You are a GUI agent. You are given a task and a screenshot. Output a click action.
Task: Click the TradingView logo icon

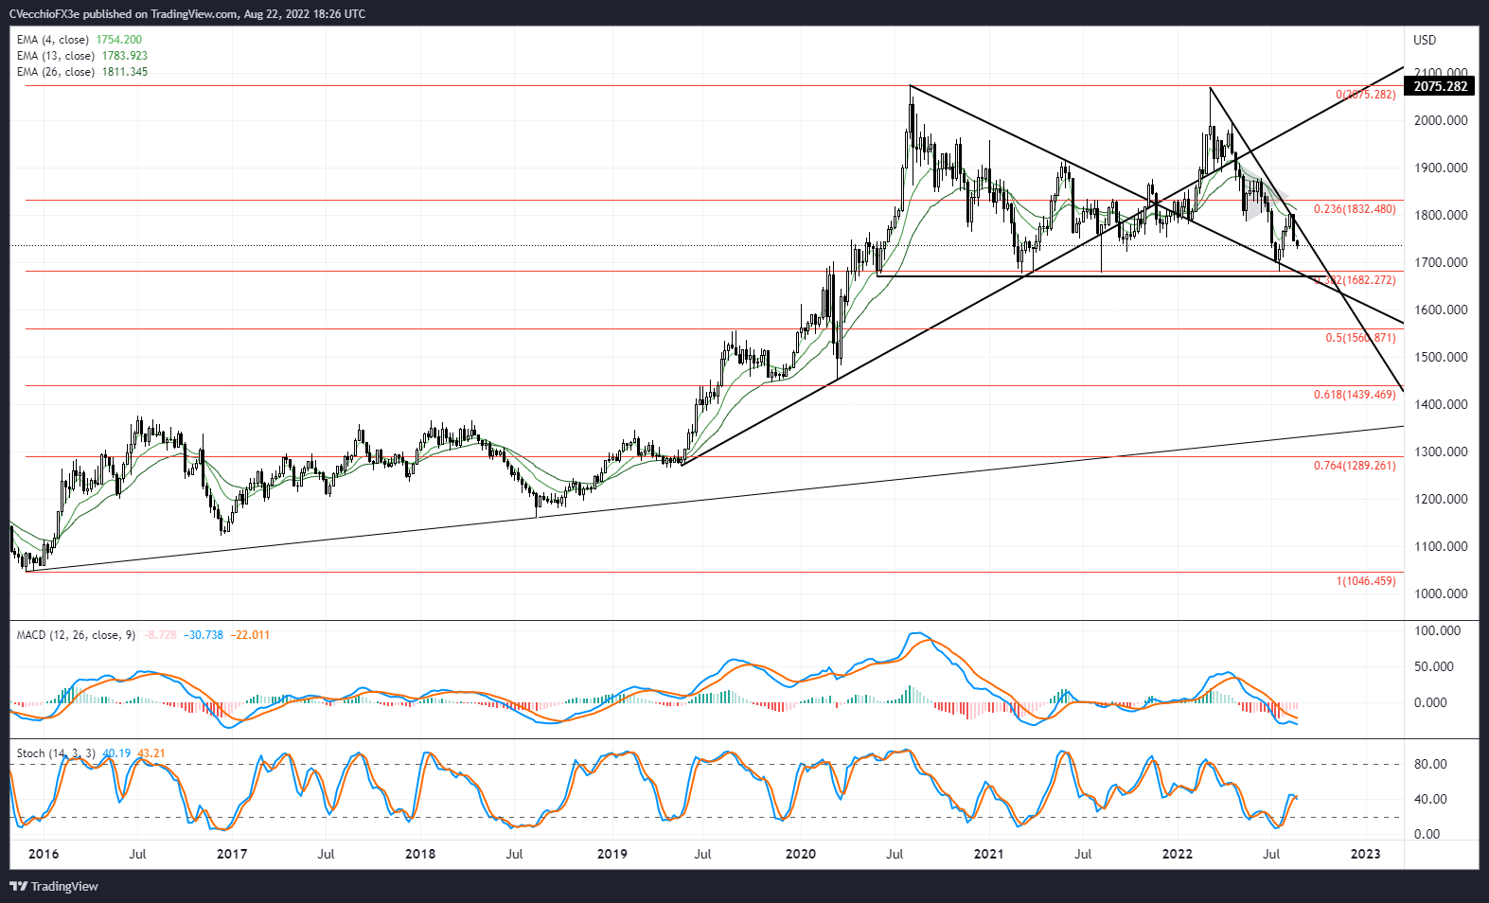click(x=18, y=887)
